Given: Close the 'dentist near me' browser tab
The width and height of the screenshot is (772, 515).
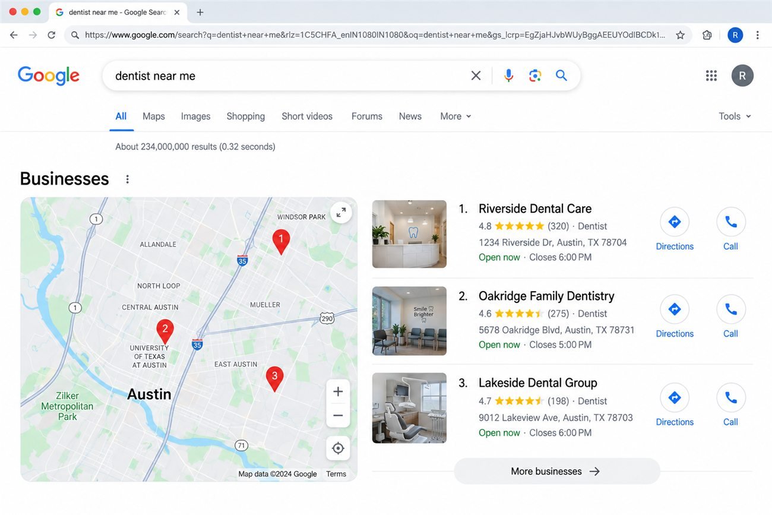Looking at the screenshot, I should coord(177,12).
